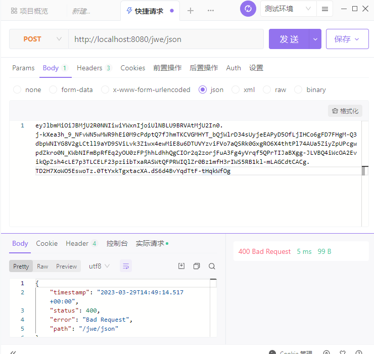
Task: Select the response Body tab
Action: point(20,243)
